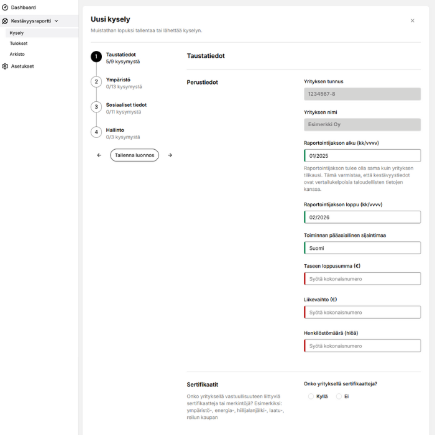Collapse the Kestävyysraportti menu chevron
The width and height of the screenshot is (435, 435).
tap(57, 21)
